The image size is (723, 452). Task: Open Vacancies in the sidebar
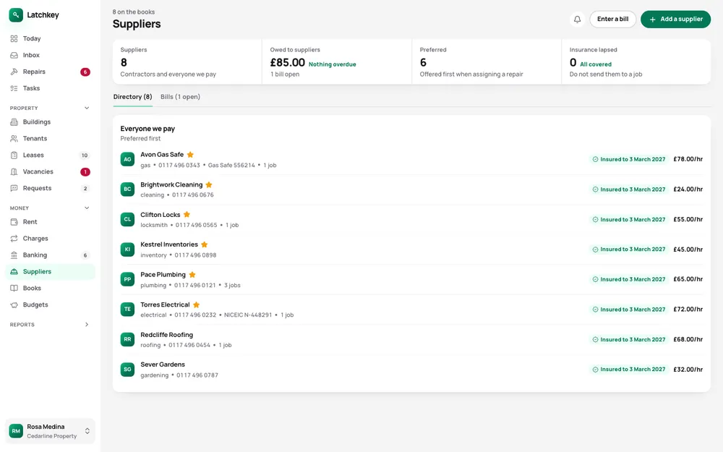pos(50,172)
